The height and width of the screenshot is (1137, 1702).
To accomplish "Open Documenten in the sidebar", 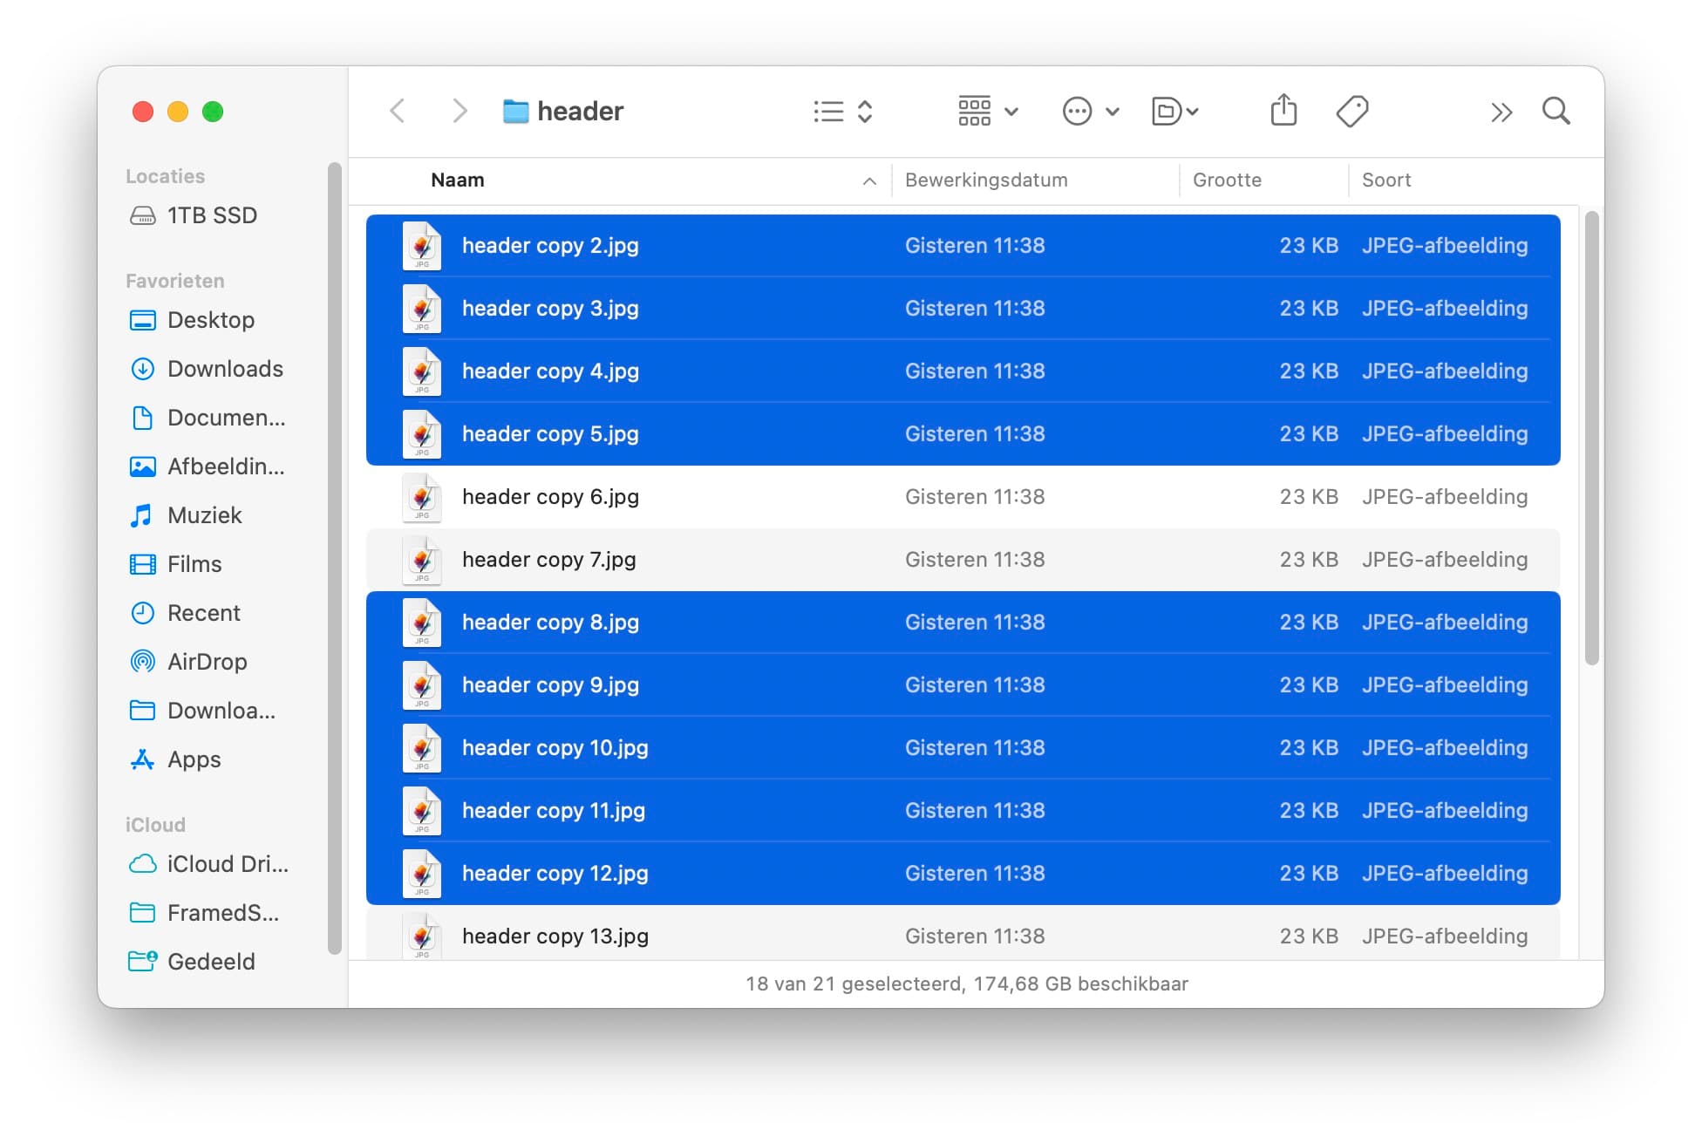I will coord(226,418).
